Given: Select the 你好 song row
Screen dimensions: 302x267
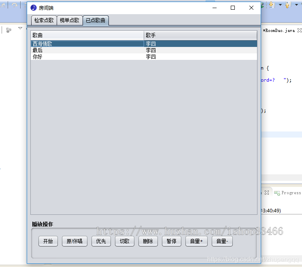Looking at the screenshot, I should coord(144,57).
